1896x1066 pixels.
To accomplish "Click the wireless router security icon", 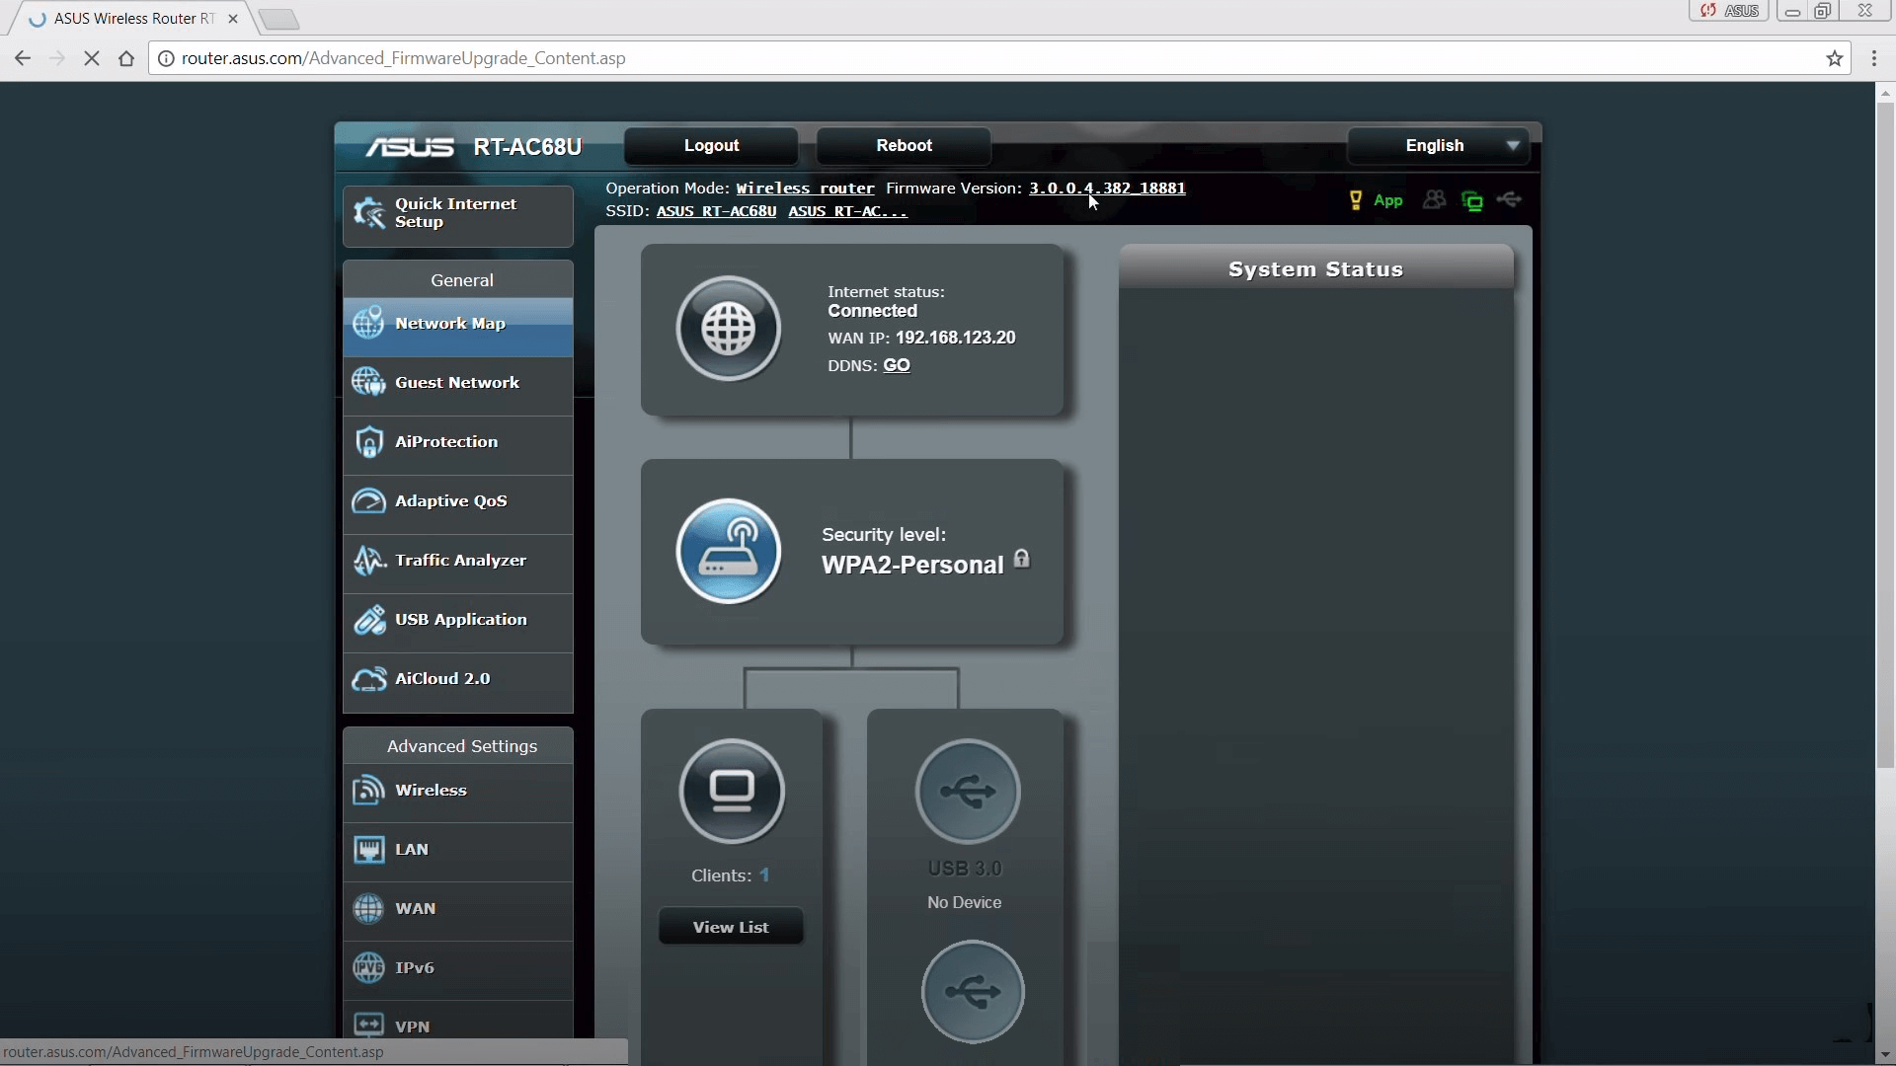I will (x=729, y=551).
